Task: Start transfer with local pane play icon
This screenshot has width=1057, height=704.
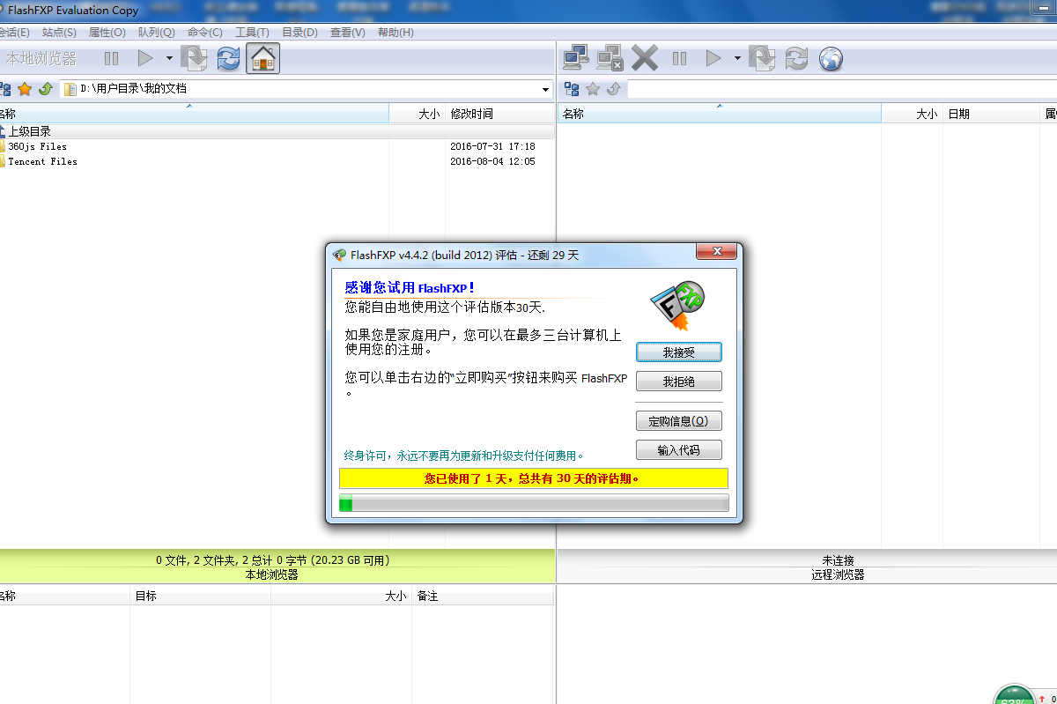Action: click(145, 59)
